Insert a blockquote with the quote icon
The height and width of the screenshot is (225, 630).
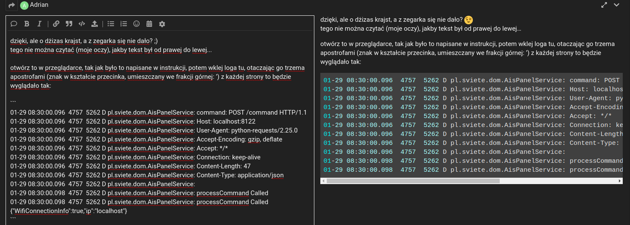click(69, 24)
